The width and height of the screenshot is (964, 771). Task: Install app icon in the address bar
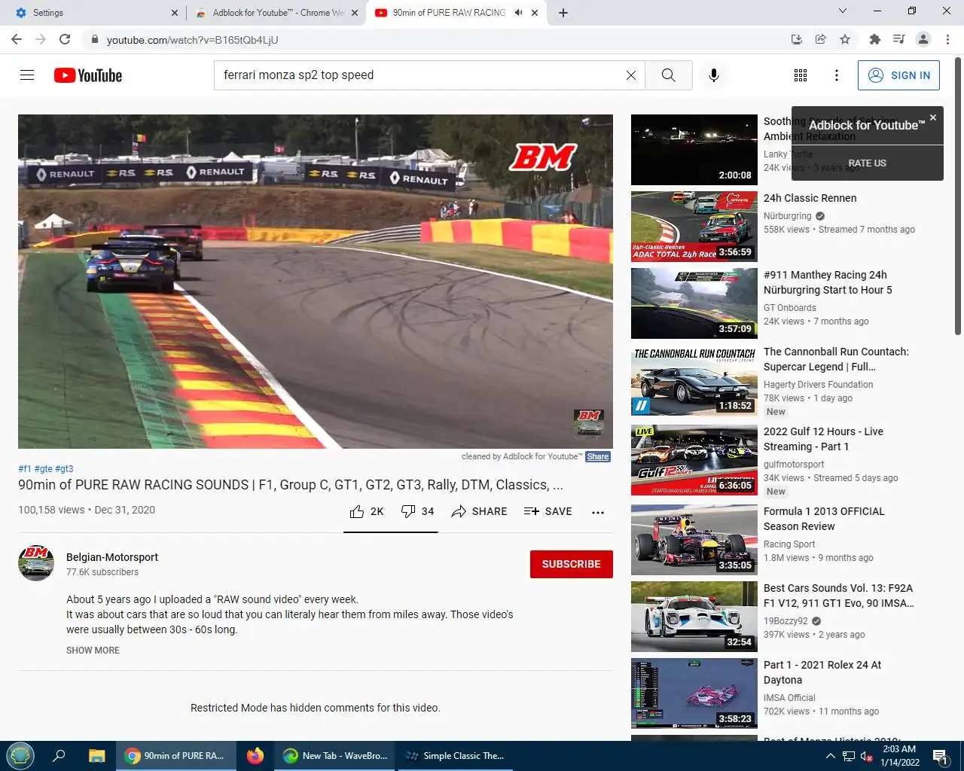(x=797, y=39)
